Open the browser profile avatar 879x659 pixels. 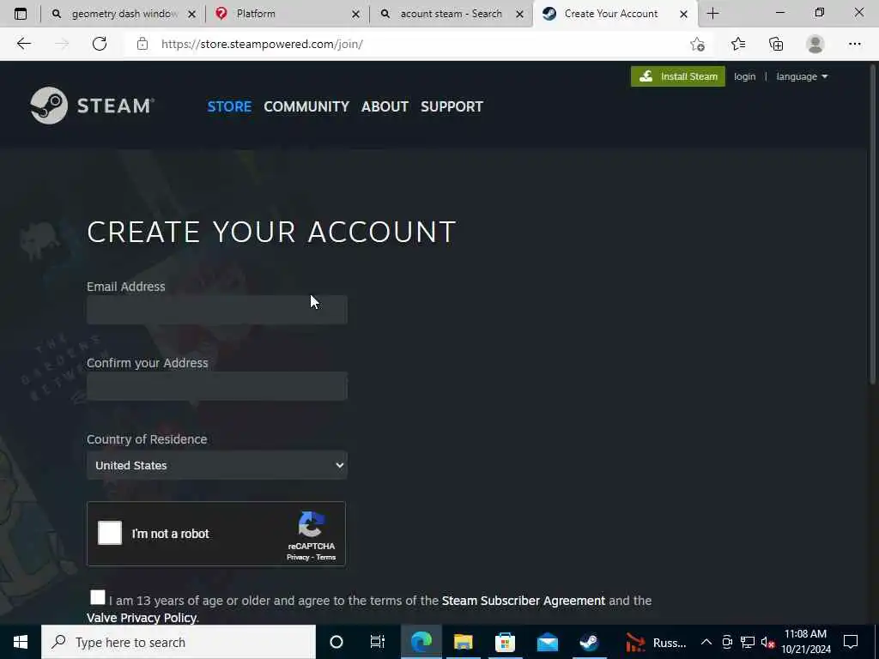(815, 44)
